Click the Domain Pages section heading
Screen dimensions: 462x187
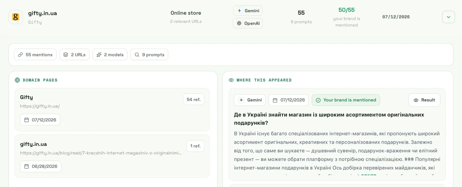[x=40, y=80]
